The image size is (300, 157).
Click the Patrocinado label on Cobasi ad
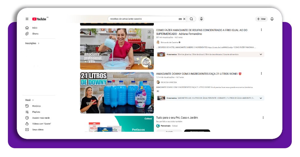coord(166,126)
